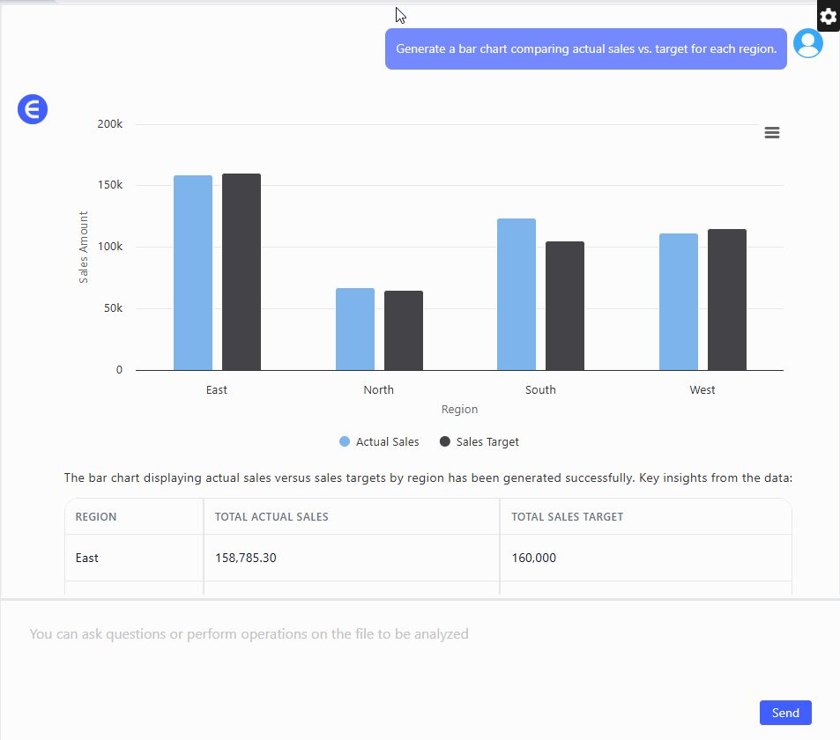
Task: Click the South Sales Target dark bar
Action: tap(565, 306)
